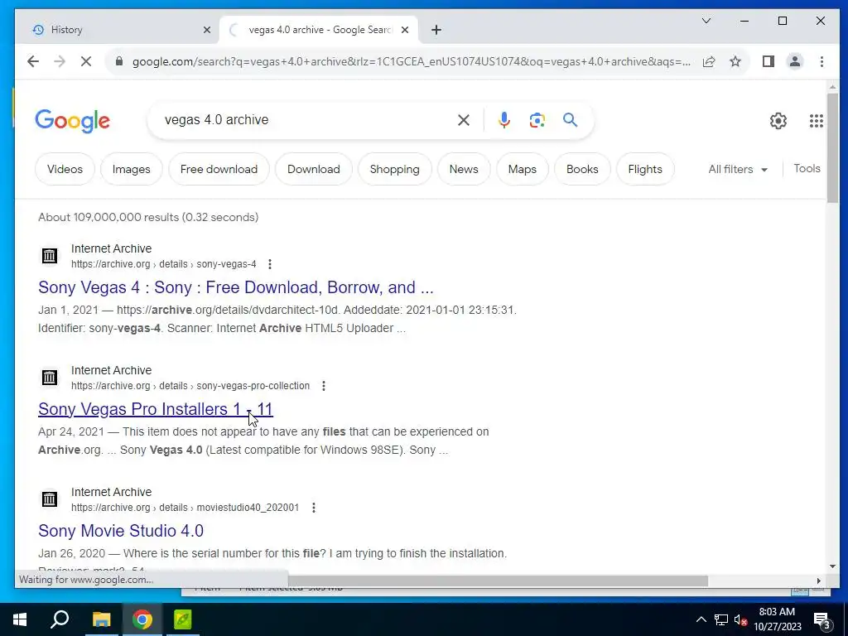The image size is (848, 636).
Task: Open the Windows Start menu
Action: pos(20,619)
